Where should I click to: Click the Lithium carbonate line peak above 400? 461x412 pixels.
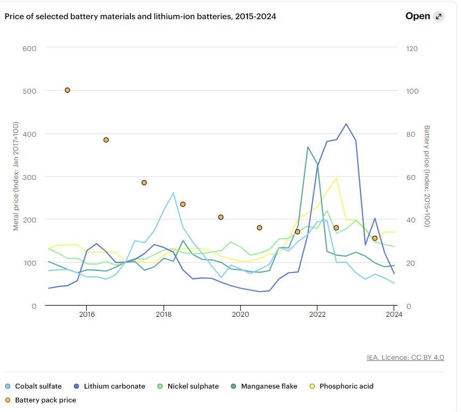click(346, 124)
